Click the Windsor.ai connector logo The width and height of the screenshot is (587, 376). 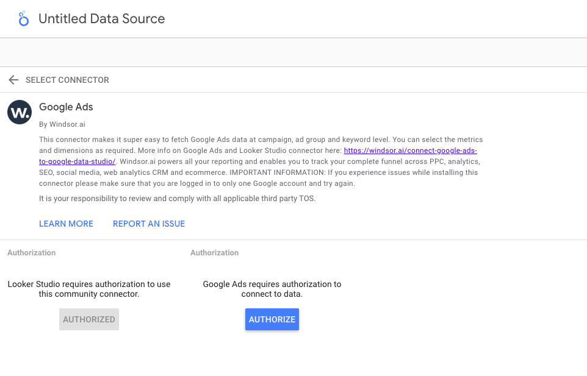coord(20,112)
